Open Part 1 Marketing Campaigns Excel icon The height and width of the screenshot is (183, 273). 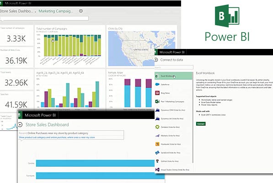[x=157, y=102]
